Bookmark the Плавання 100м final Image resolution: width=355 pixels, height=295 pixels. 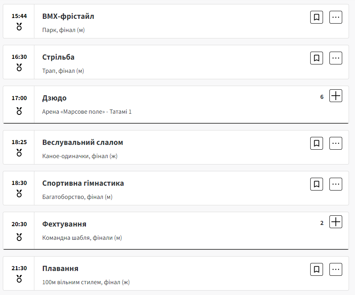click(316, 269)
